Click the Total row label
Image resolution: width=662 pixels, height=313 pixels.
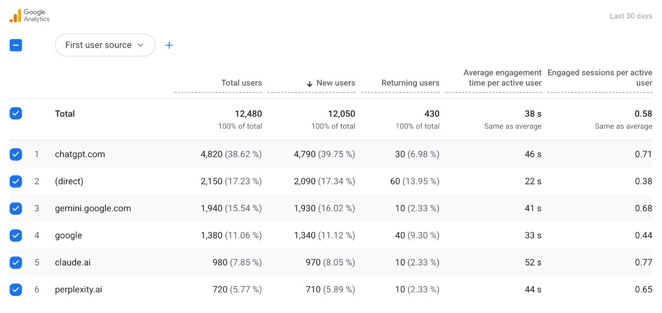coord(65,114)
